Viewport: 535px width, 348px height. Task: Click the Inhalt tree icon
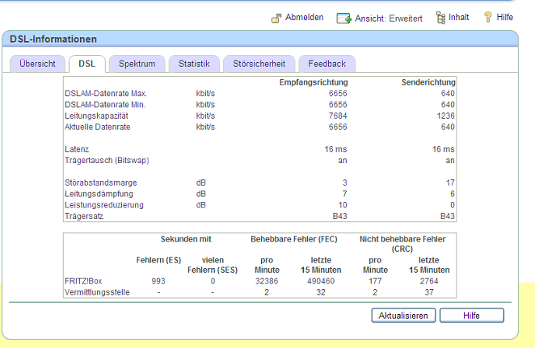440,18
